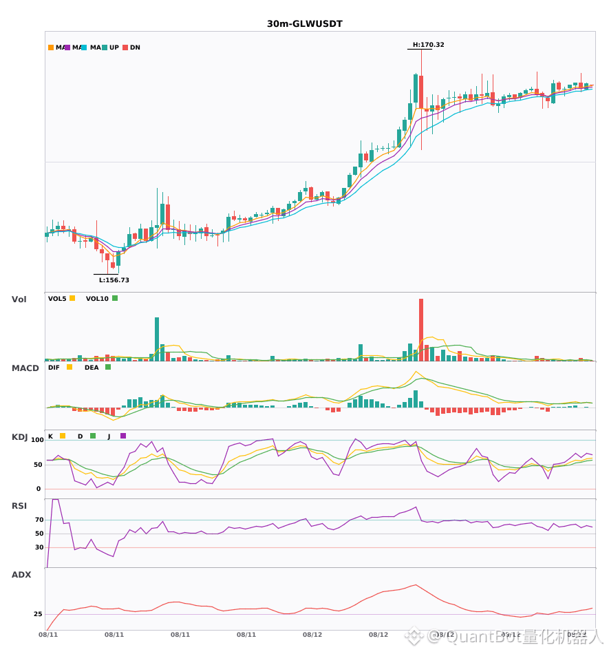The image size is (609, 654).
Task: Click the green VOL10 legend swatch
Action: coord(115,298)
